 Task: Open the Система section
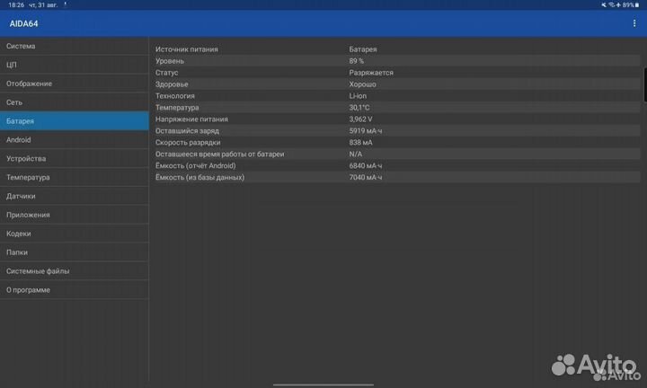[75, 46]
